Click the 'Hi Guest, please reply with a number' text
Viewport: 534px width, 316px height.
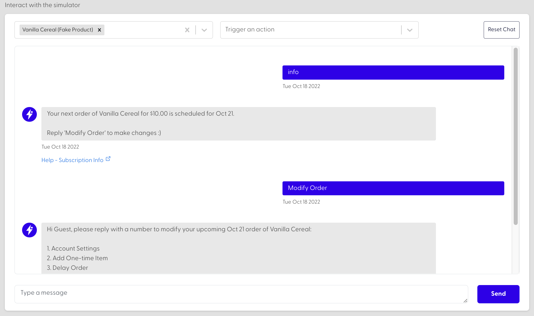179,229
